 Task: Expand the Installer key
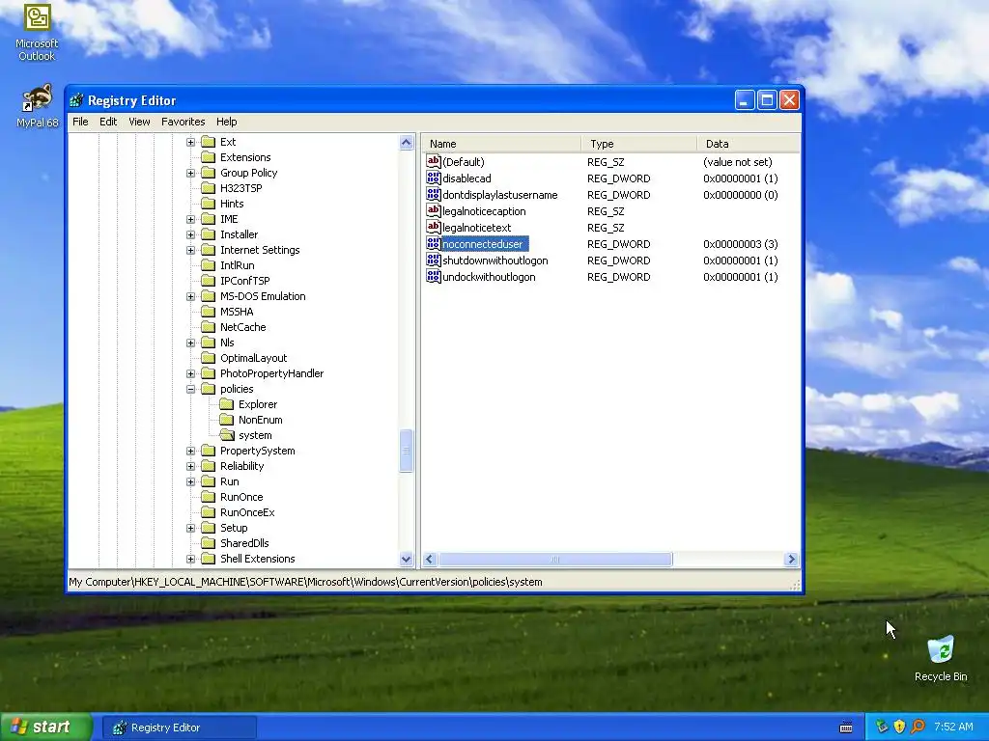tap(190, 235)
